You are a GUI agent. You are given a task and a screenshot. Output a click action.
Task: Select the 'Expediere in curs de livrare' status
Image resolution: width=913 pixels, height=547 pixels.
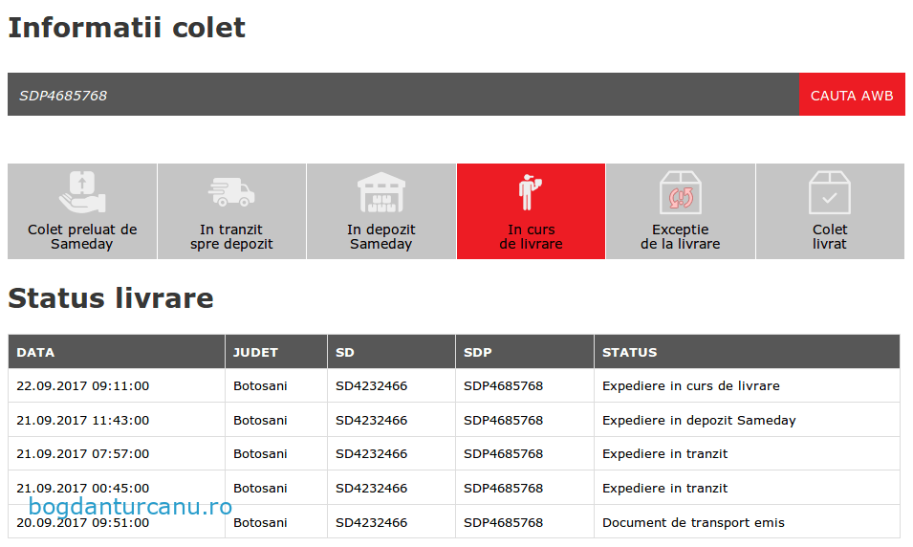tap(690, 386)
